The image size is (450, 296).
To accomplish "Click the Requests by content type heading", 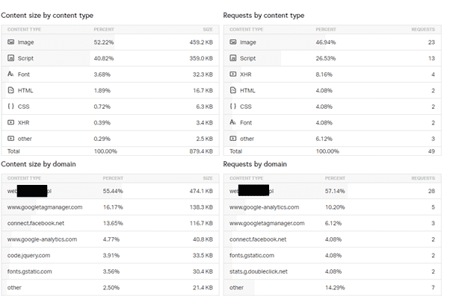I will point(263,16).
